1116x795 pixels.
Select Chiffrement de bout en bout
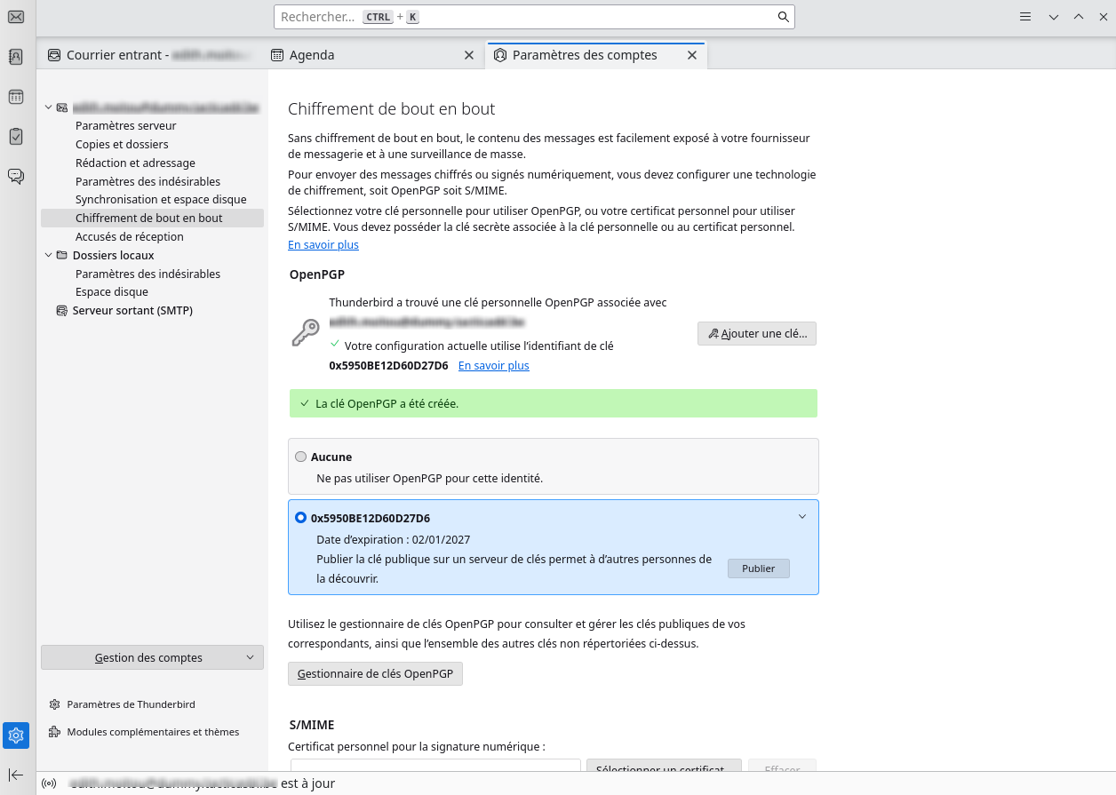coord(152,218)
